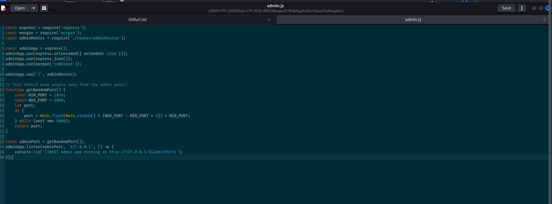This screenshot has width=552, height=204.
Task: Click the http://127.0.0.1 URL in console.log
Action: click(128, 152)
